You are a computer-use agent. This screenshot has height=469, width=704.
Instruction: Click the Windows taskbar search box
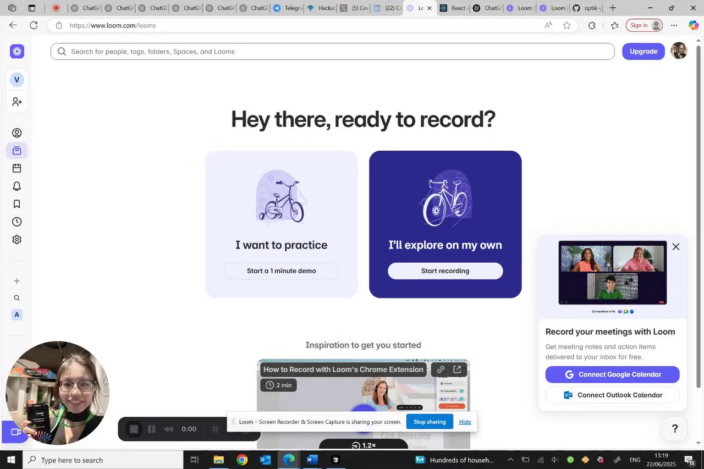tap(103, 460)
